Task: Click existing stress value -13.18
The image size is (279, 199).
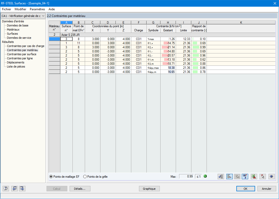Action: 168,59
